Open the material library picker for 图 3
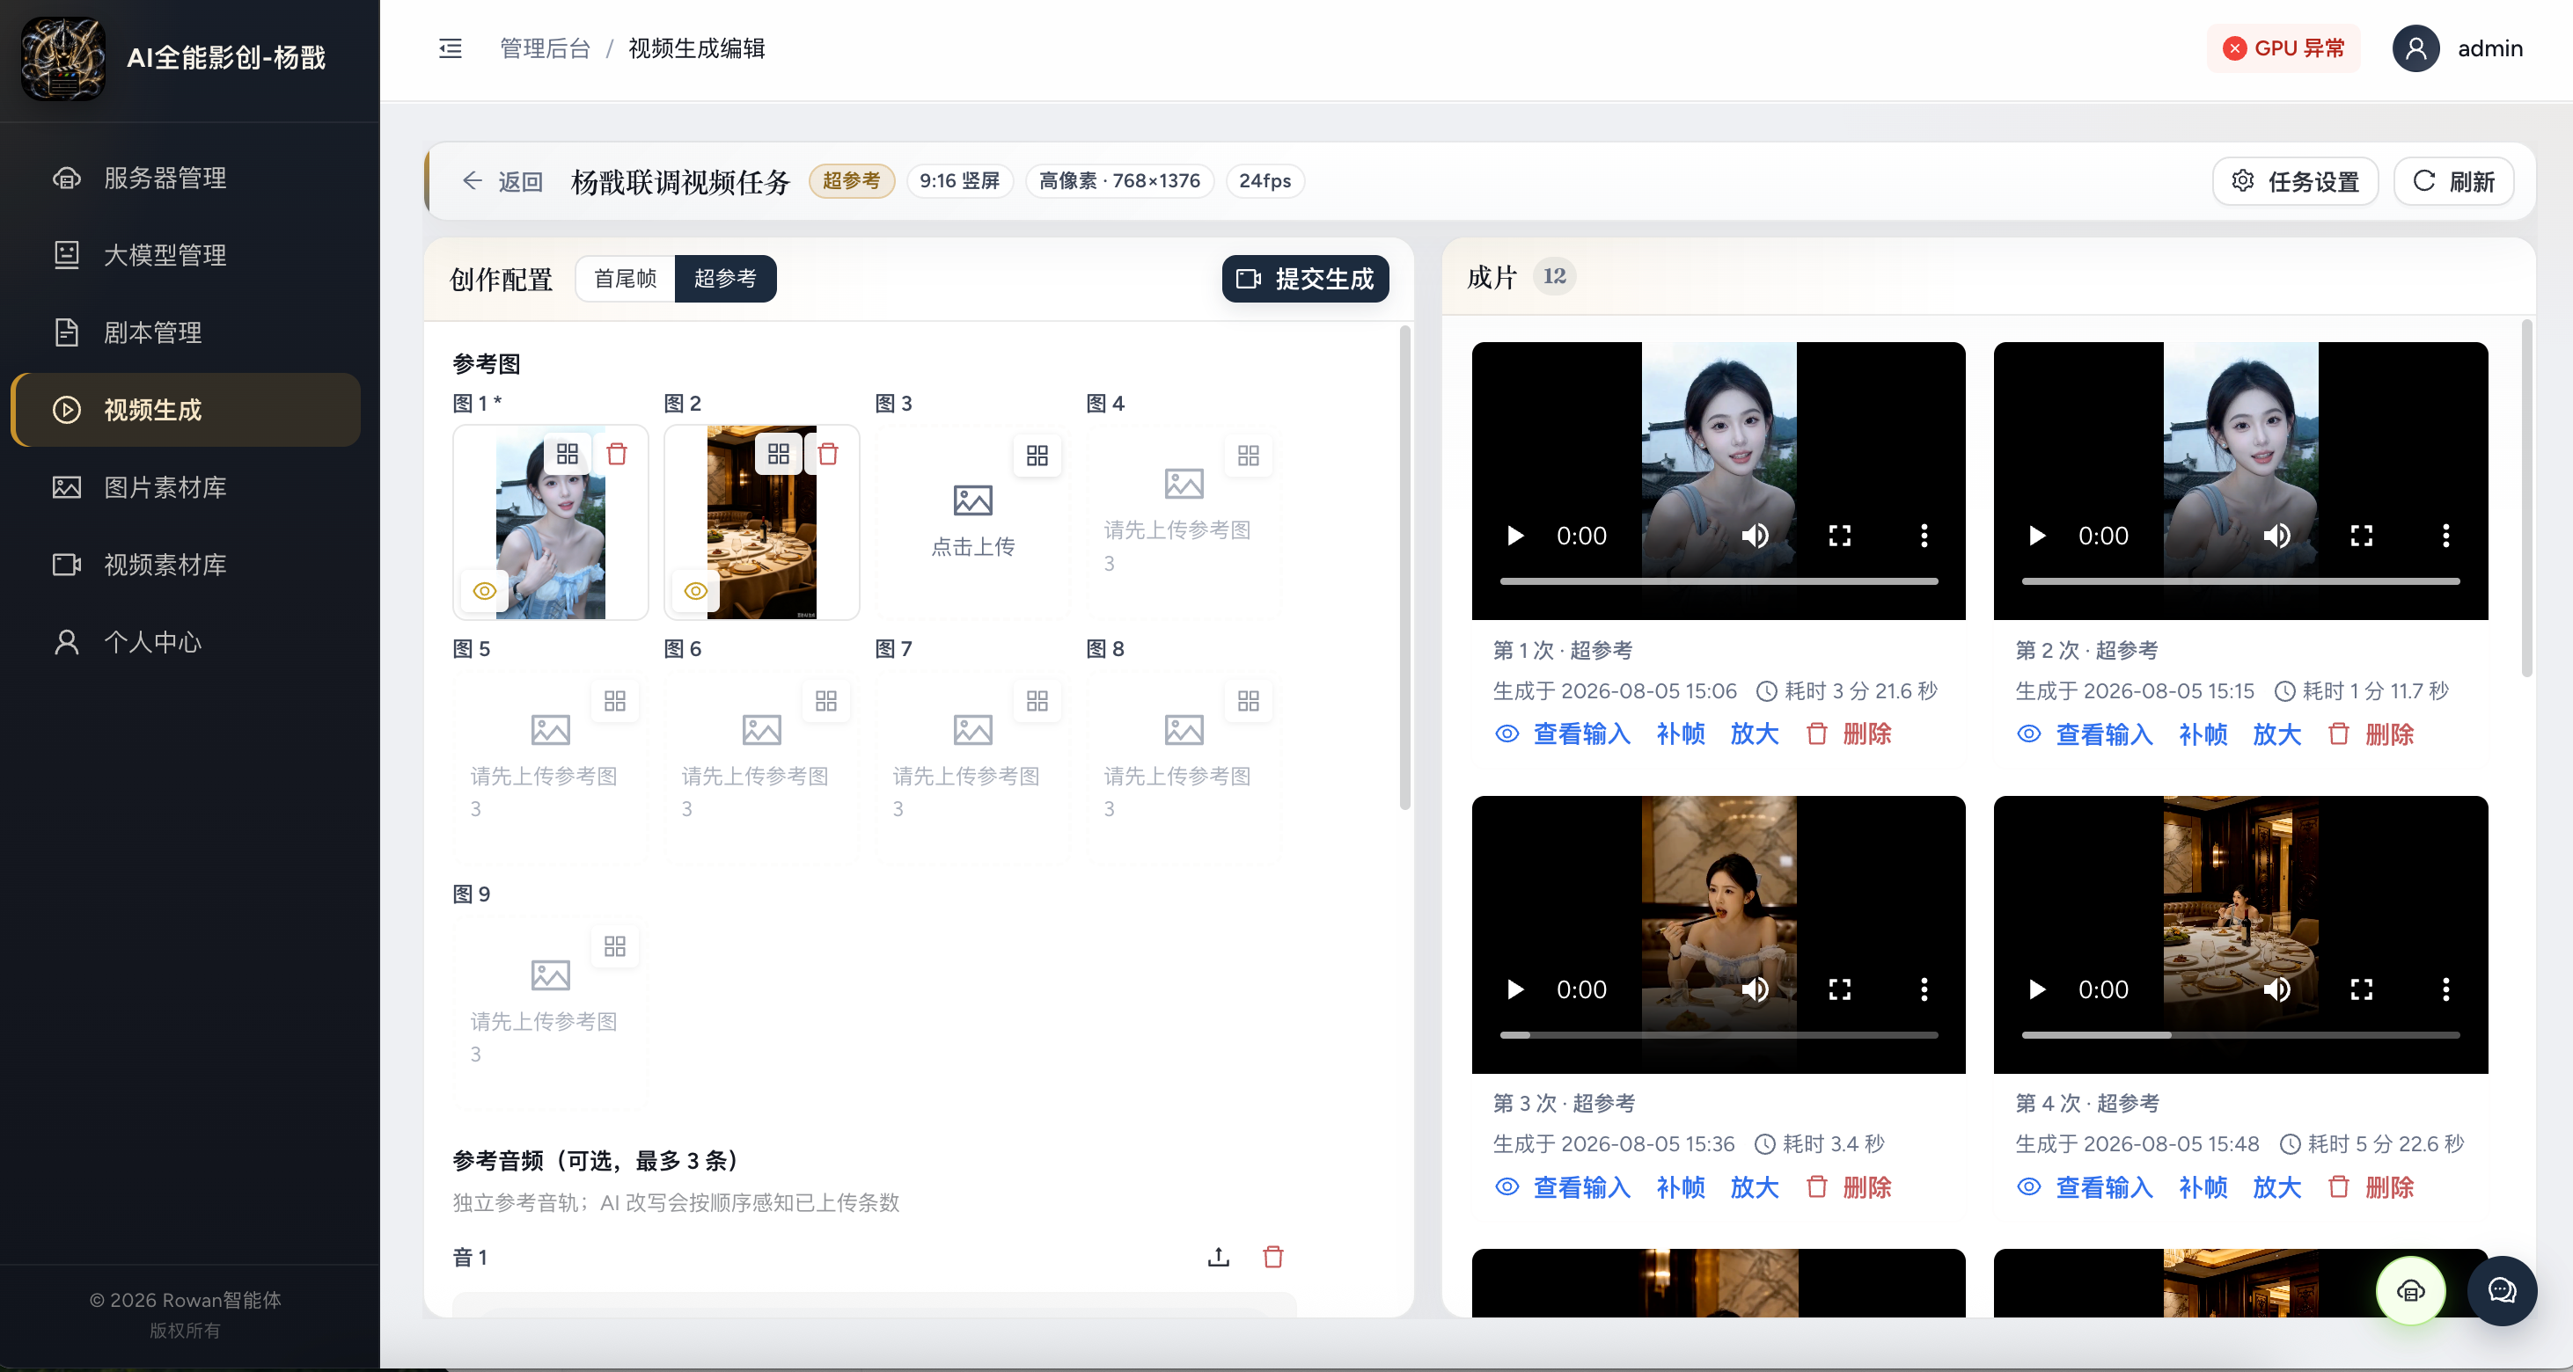Image resolution: width=2573 pixels, height=1372 pixels. (1037, 456)
